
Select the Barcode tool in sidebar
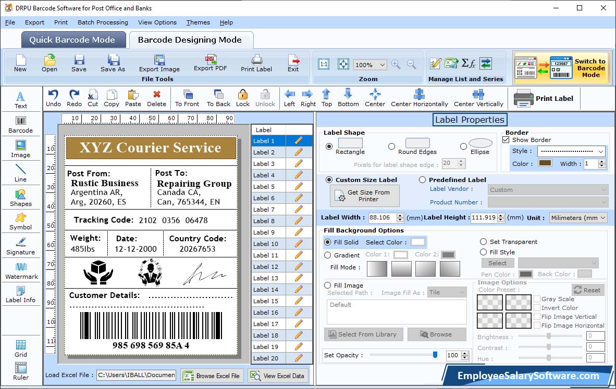click(x=21, y=125)
